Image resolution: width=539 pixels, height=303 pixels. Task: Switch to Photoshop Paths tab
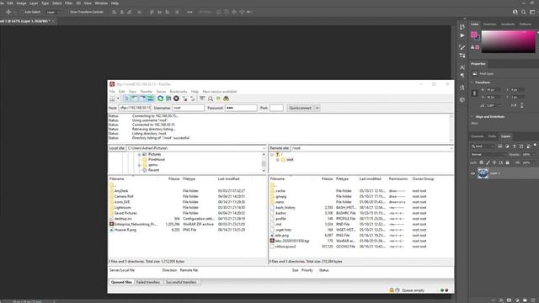pyautogui.click(x=492, y=136)
